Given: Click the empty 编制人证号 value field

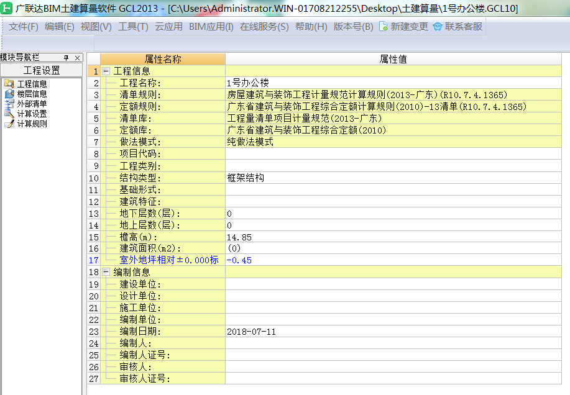Looking at the screenshot, I should point(393,355).
